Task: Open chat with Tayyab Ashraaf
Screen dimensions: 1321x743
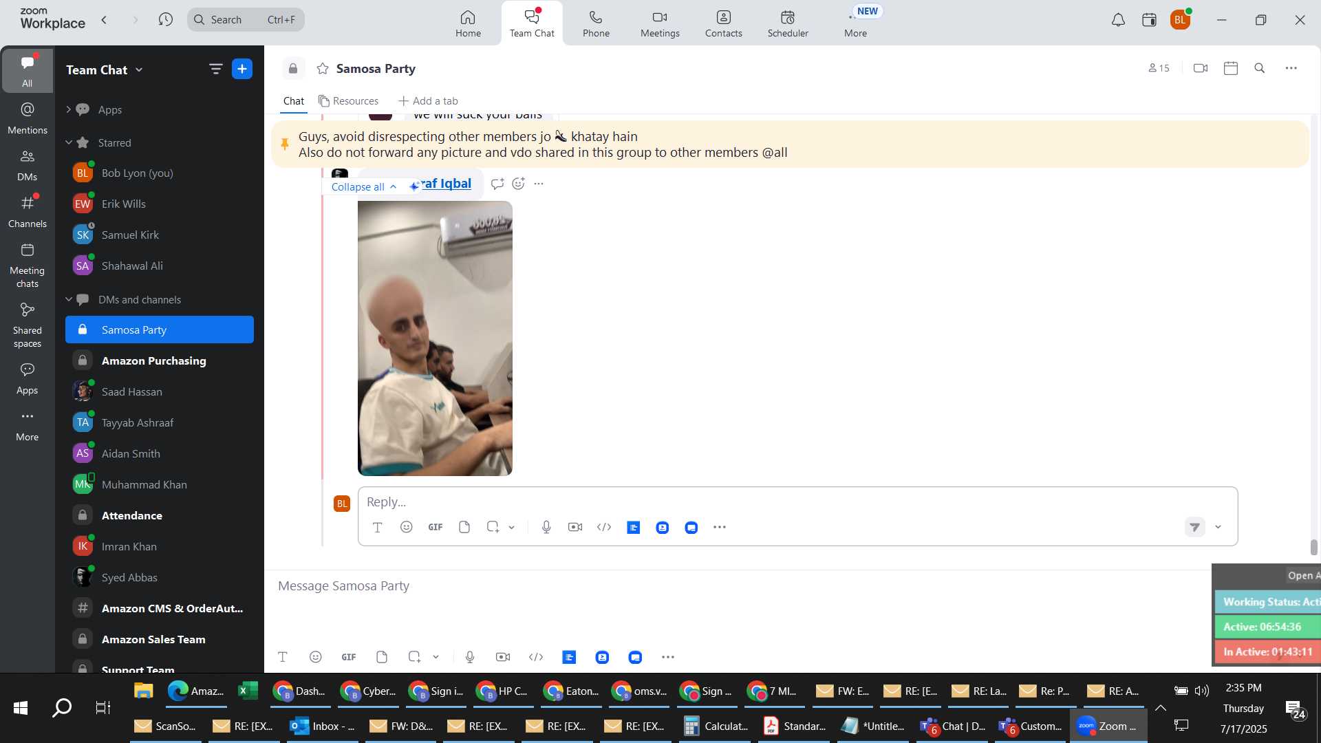Action: point(160,422)
